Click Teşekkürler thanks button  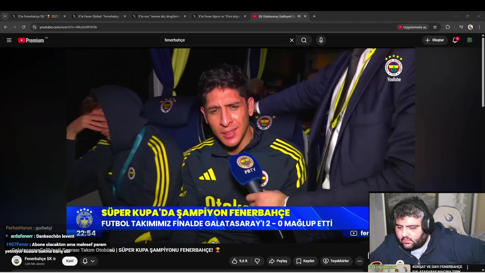pos(336,261)
